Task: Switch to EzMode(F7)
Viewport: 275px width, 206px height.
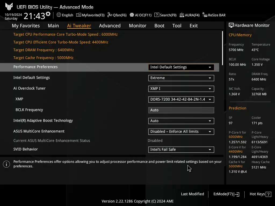Action: [226, 194]
